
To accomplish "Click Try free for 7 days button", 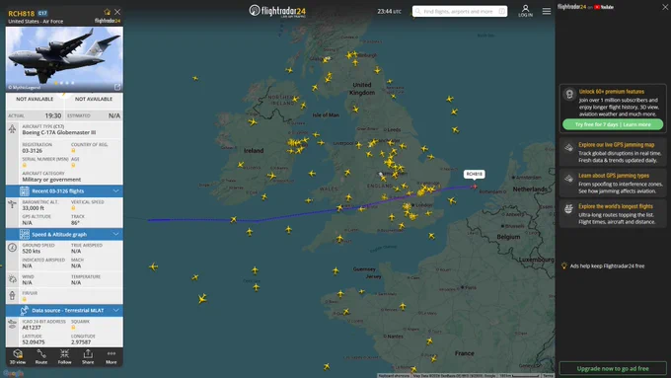I will [x=613, y=124].
